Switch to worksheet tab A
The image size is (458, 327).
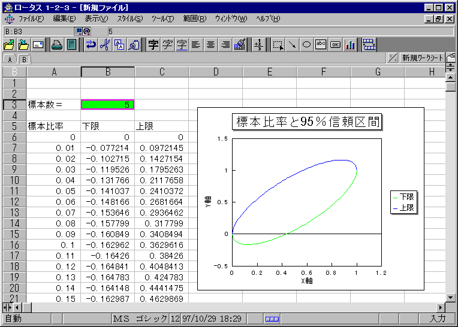pos(10,59)
